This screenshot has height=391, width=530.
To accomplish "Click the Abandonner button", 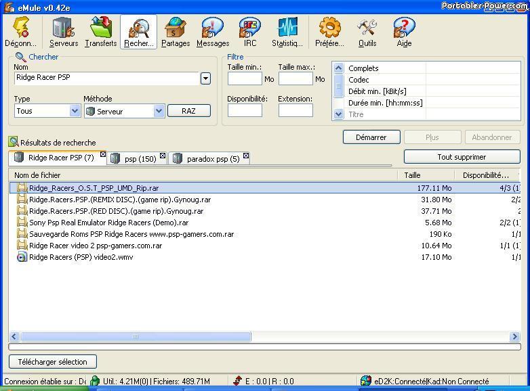I will click(492, 137).
